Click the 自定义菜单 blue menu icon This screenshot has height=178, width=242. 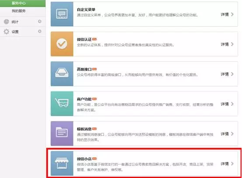coord(62,14)
